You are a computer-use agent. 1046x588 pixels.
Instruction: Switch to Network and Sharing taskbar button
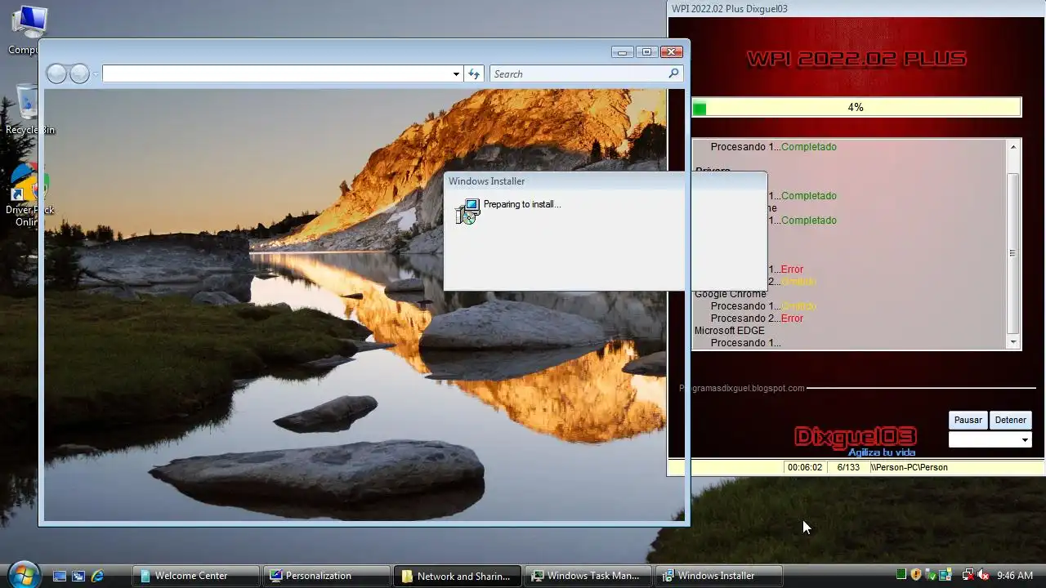[457, 576]
